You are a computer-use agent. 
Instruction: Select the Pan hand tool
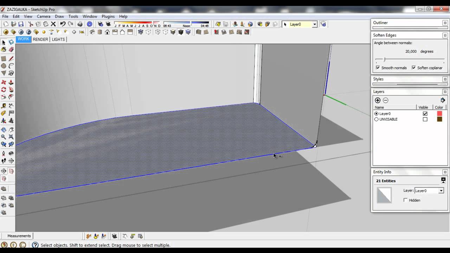click(11, 130)
